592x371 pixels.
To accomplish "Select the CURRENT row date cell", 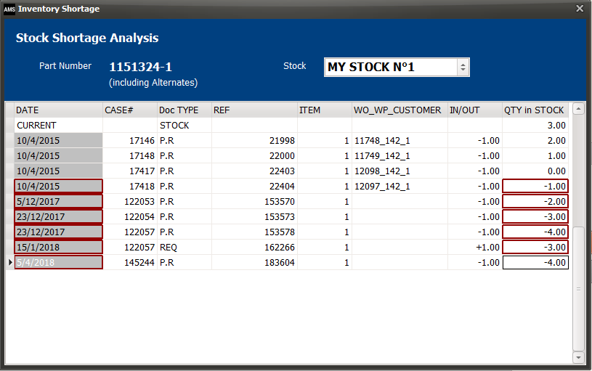I will tap(58, 126).
